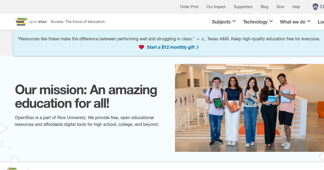Click the Rice University shield logo
The height and width of the screenshot is (170, 324).
(315, 7)
